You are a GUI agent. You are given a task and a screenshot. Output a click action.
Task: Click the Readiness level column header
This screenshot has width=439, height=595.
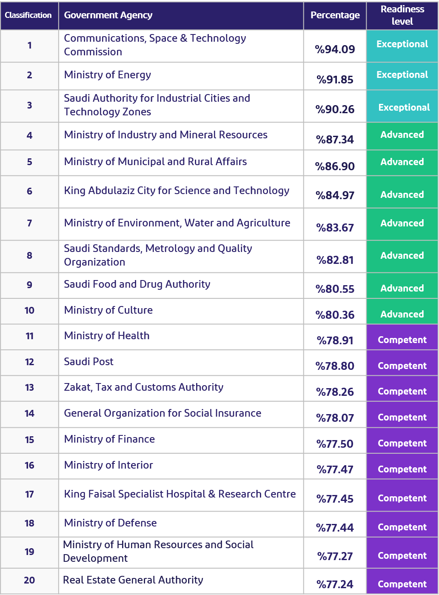coord(402,15)
